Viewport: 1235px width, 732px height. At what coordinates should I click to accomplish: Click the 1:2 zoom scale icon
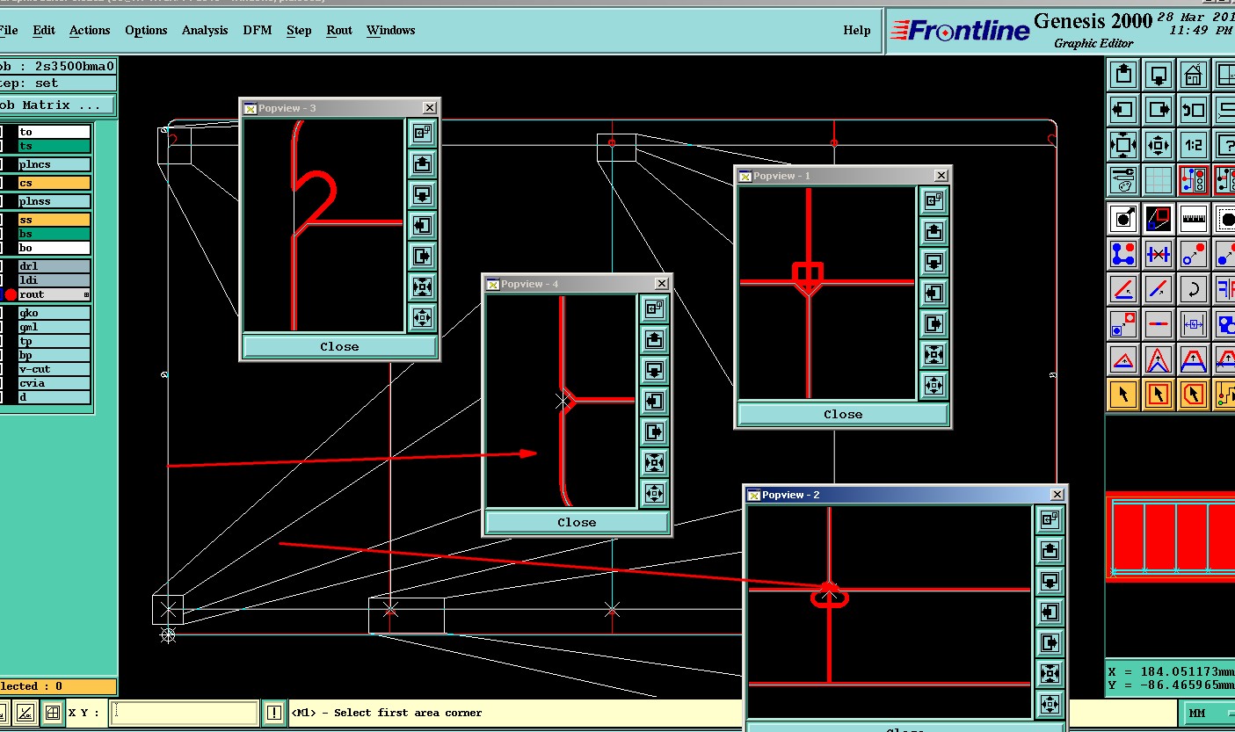click(1193, 145)
